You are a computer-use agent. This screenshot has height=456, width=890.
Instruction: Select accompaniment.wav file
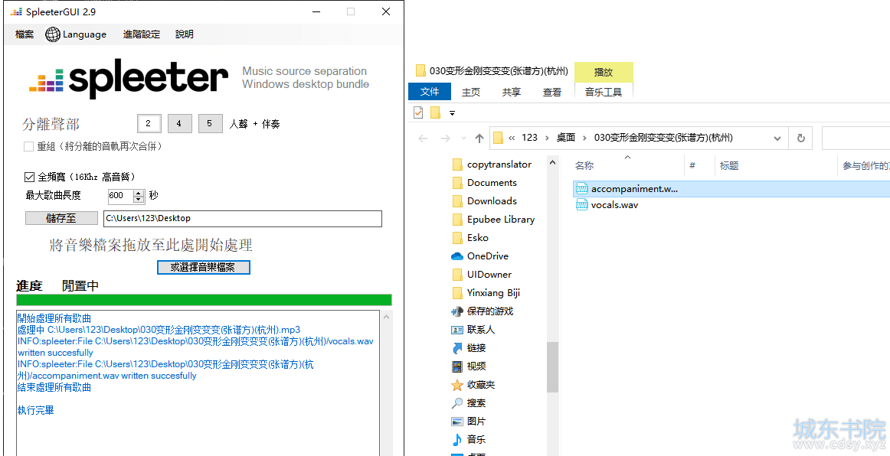coord(731,189)
